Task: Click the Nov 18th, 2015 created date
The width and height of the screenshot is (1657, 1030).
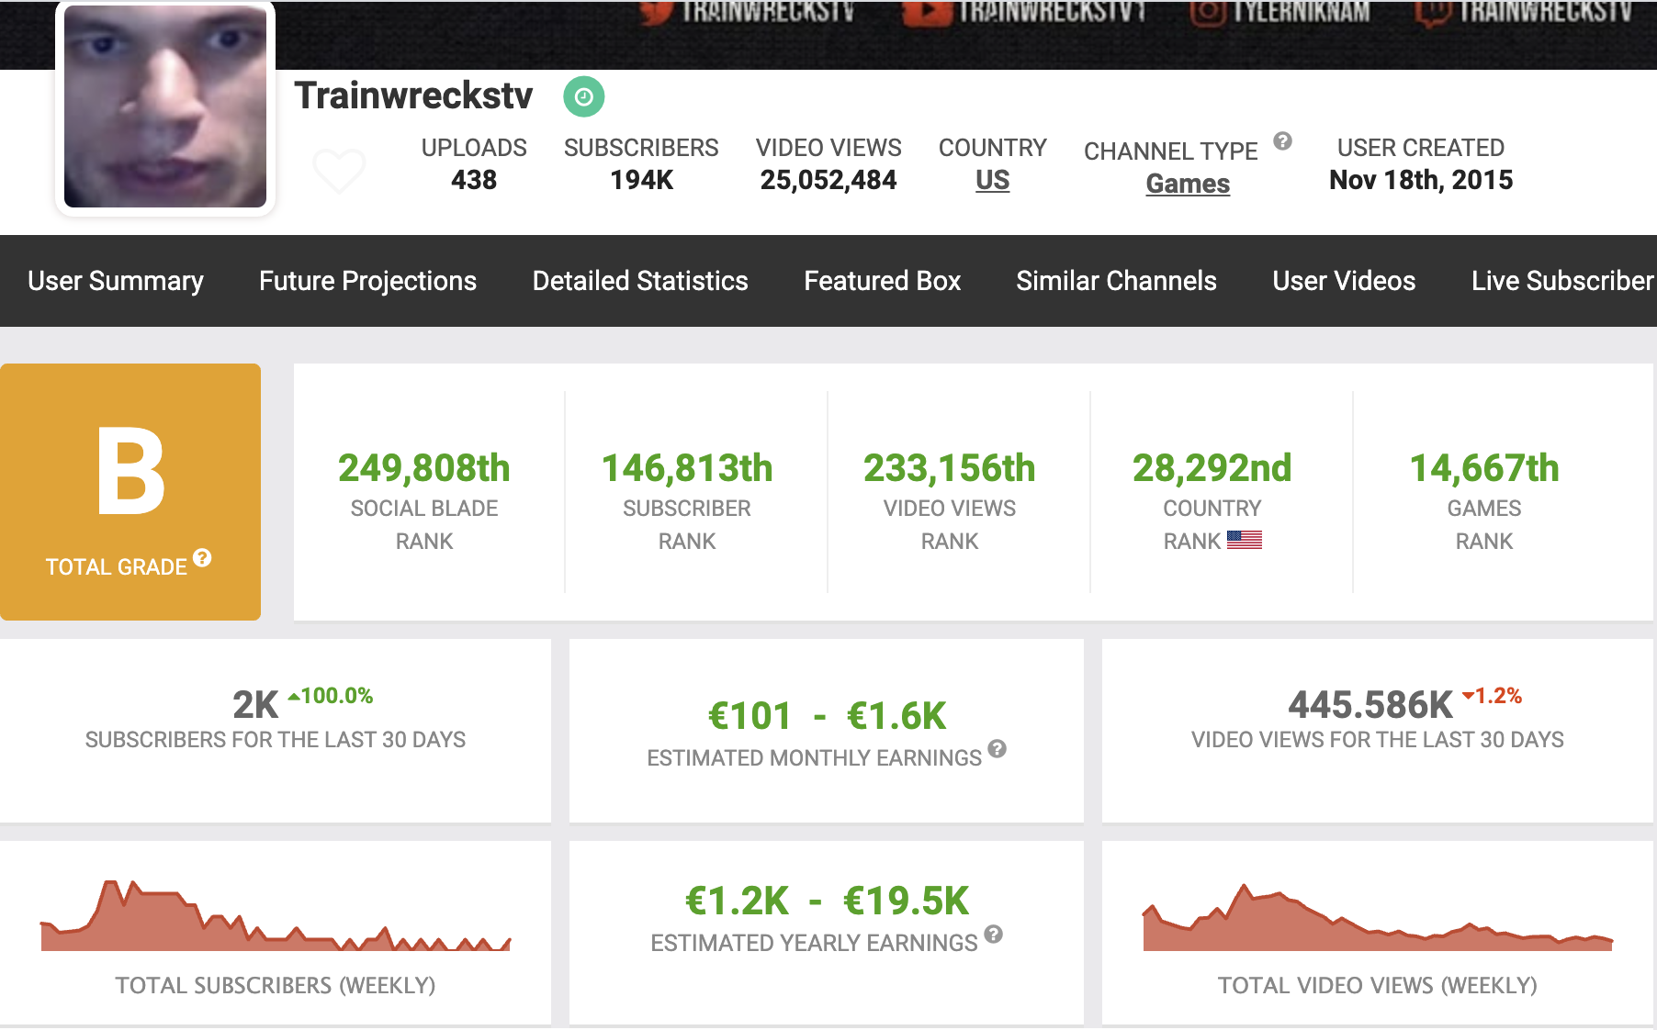Action: point(1421,180)
